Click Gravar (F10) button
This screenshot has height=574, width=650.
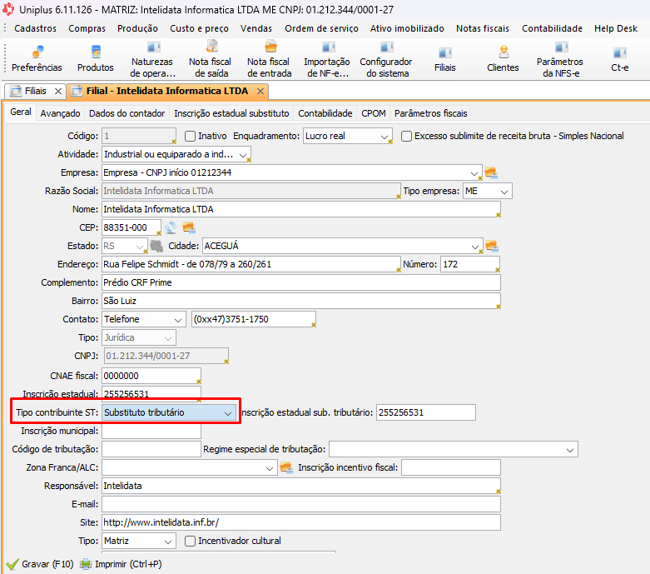coord(40,564)
